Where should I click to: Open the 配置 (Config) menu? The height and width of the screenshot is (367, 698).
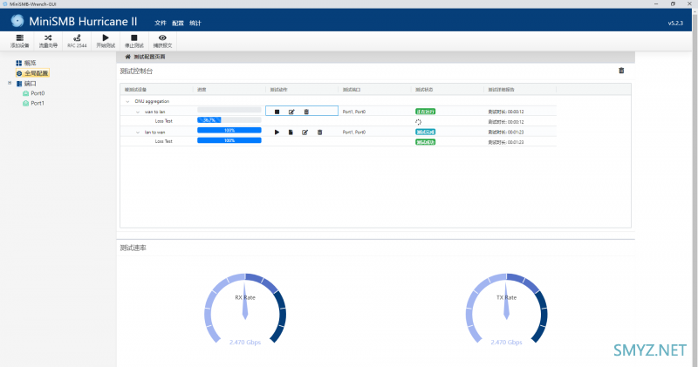coord(178,23)
